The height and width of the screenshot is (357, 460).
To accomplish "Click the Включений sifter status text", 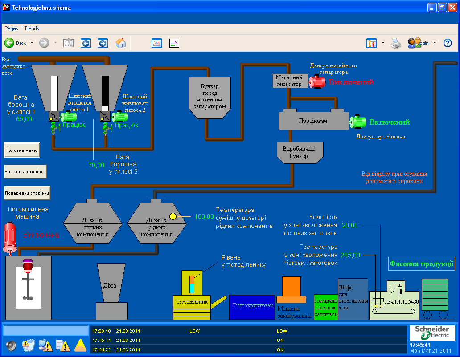I will pyautogui.click(x=389, y=122).
